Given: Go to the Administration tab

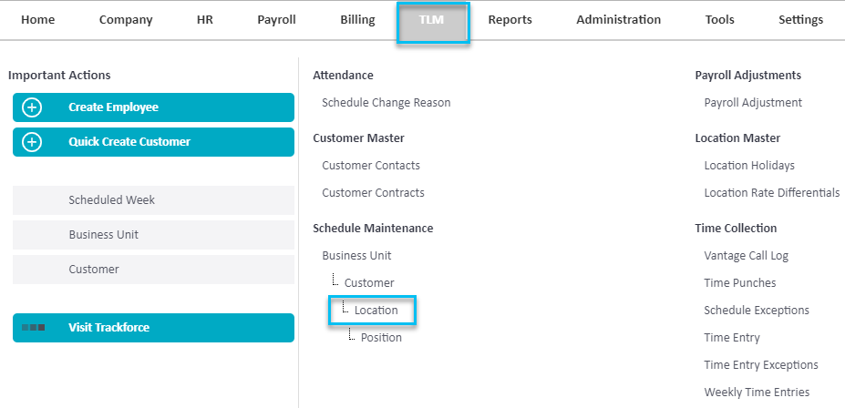Looking at the screenshot, I should pyautogui.click(x=619, y=20).
